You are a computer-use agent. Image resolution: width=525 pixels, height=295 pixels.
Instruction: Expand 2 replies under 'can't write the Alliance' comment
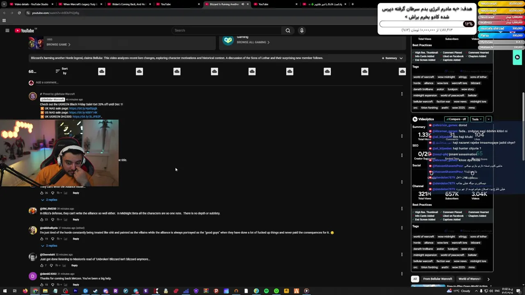pos(49,200)
